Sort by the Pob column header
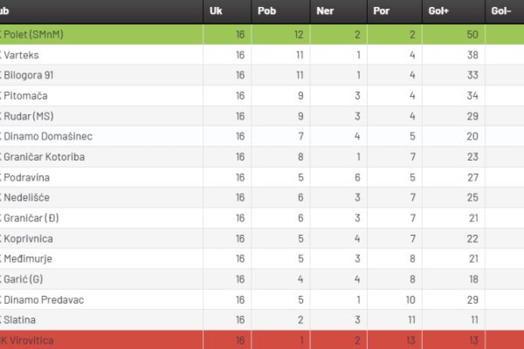 [266, 11]
